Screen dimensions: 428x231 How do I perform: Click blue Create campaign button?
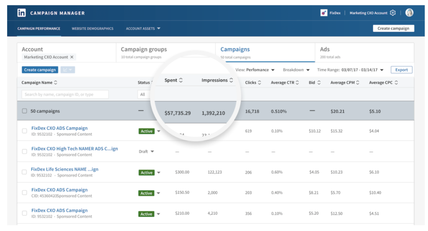point(40,70)
